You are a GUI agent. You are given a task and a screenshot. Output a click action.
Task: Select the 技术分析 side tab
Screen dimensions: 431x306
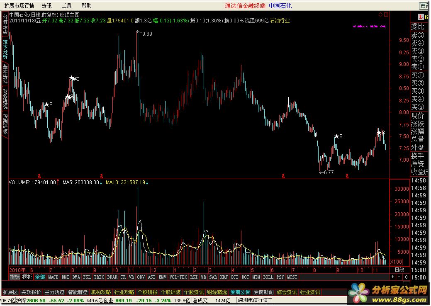(x=5, y=49)
